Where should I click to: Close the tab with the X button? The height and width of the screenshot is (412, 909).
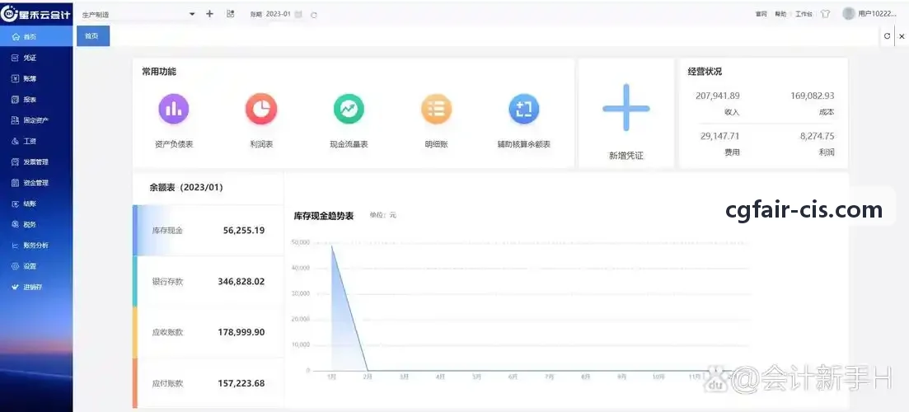coord(902,36)
